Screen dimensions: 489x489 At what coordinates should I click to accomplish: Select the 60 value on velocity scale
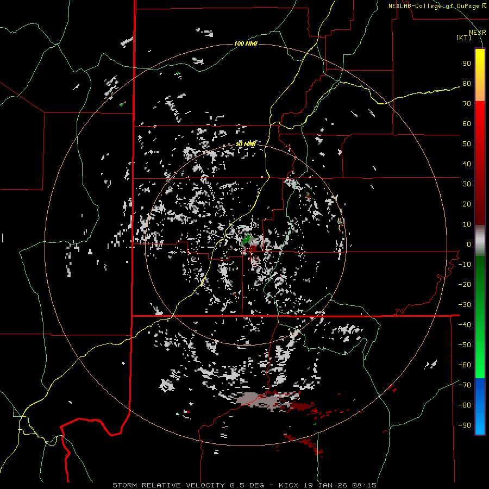pos(467,124)
